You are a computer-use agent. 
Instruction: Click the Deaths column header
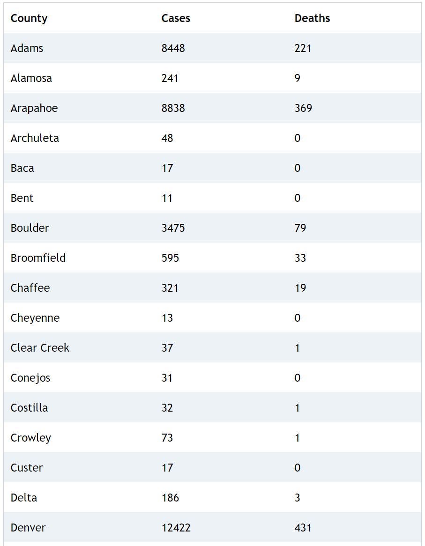312,18
